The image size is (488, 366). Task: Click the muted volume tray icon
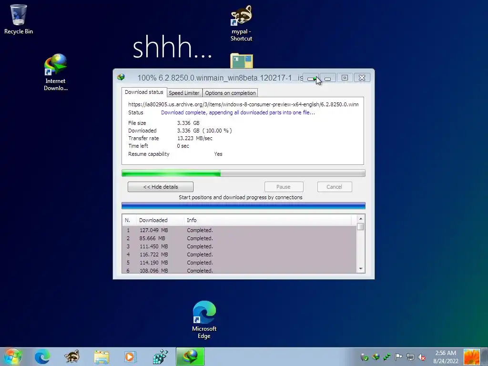(x=422, y=357)
